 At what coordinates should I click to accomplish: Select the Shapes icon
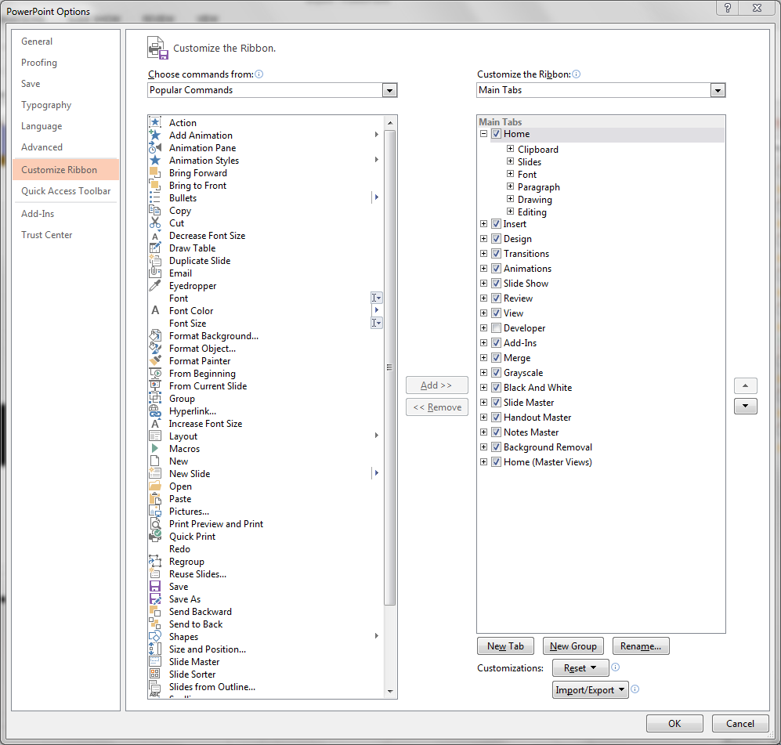point(155,636)
